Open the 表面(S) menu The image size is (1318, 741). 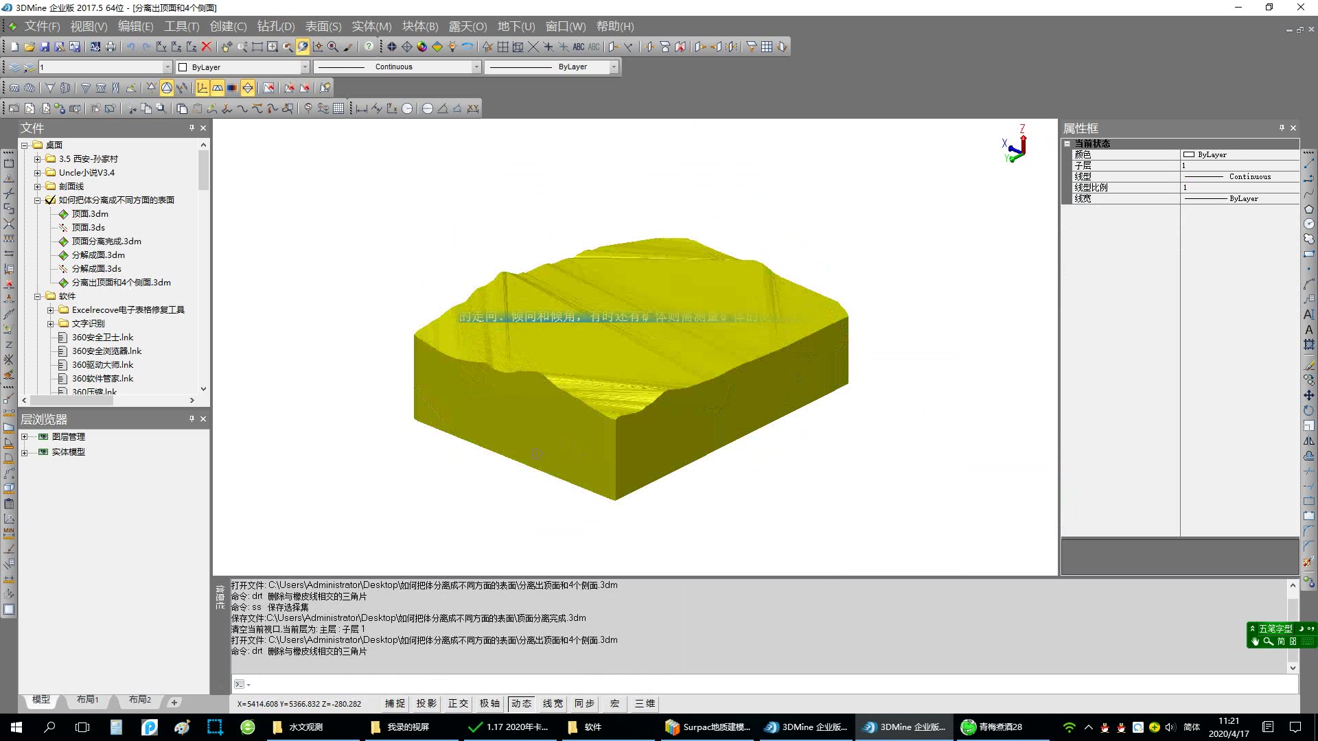click(323, 26)
